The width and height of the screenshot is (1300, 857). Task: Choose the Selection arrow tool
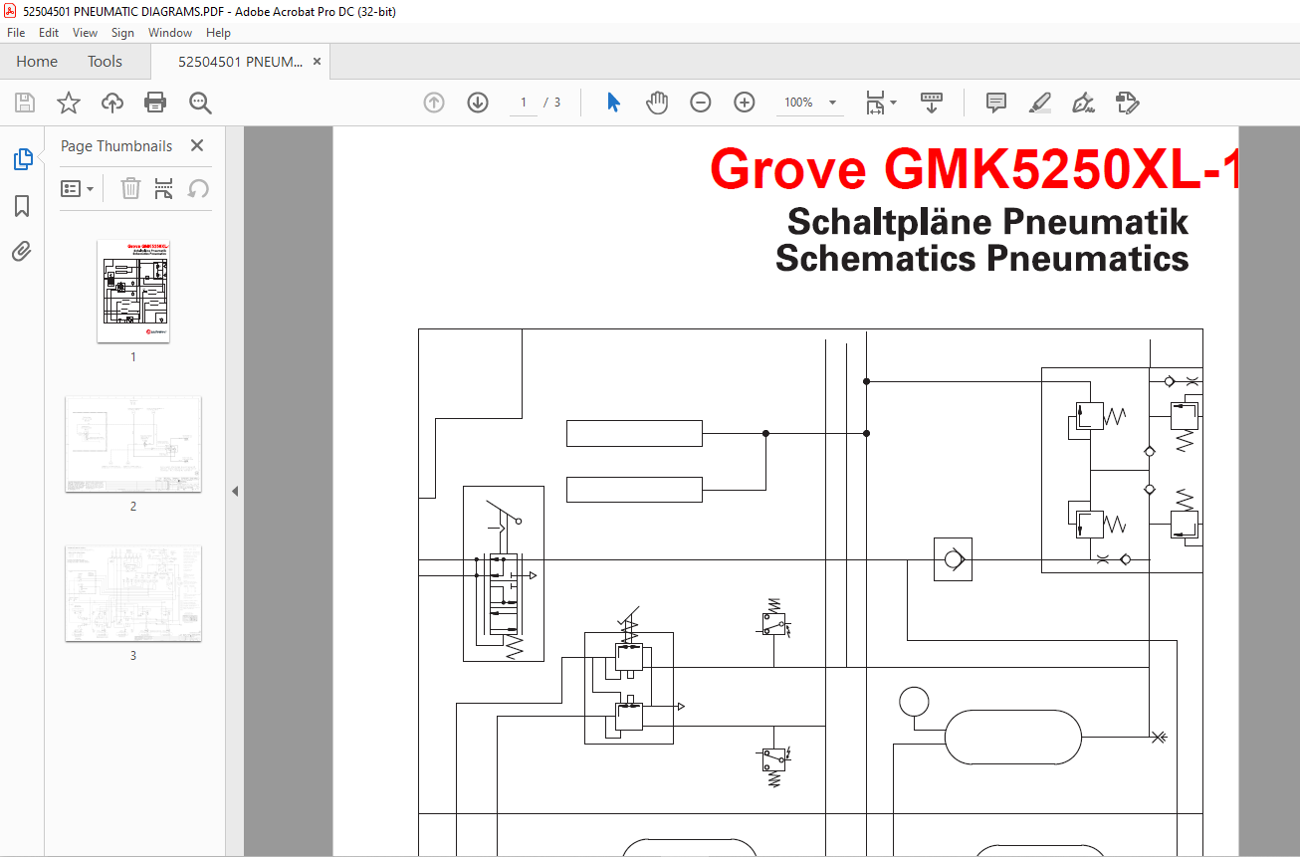(x=613, y=103)
